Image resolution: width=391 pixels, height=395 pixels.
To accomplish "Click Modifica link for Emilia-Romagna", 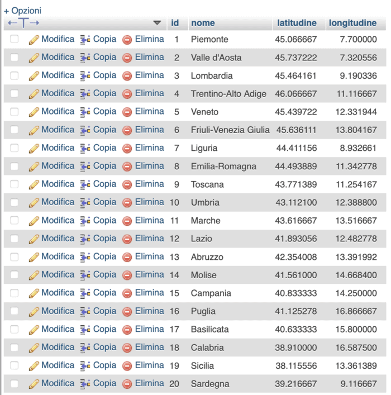I will tap(58, 166).
